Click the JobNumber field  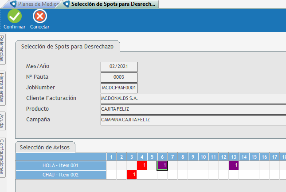tap(119, 88)
